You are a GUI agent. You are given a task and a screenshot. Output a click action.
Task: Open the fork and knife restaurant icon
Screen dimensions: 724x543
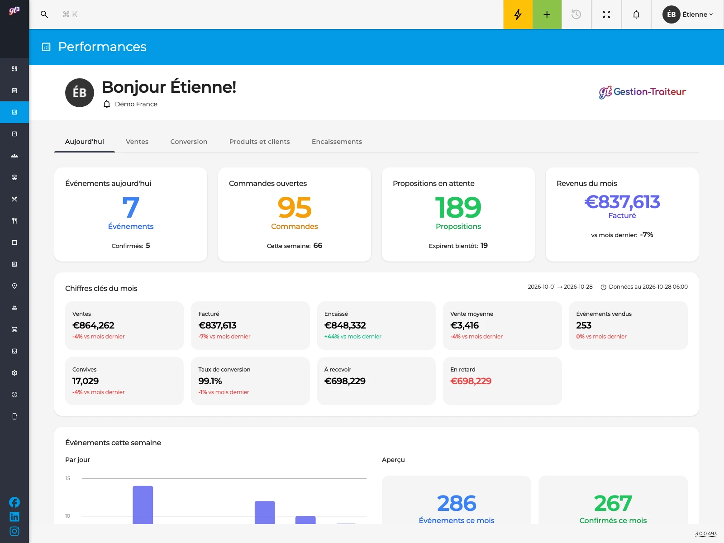pos(14,221)
